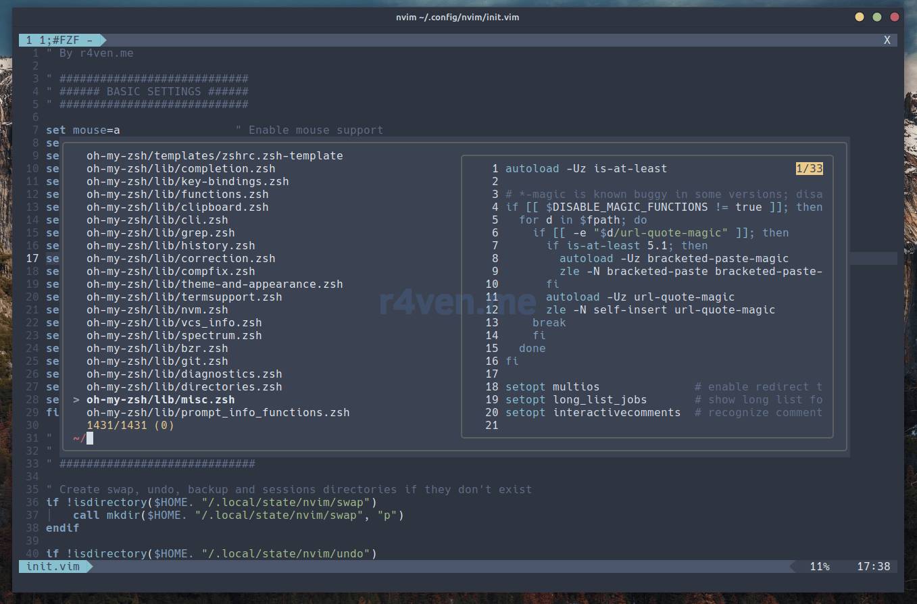Click the 1431/1431 match counter
The image size is (917, 604).
[x=130, y=425]
